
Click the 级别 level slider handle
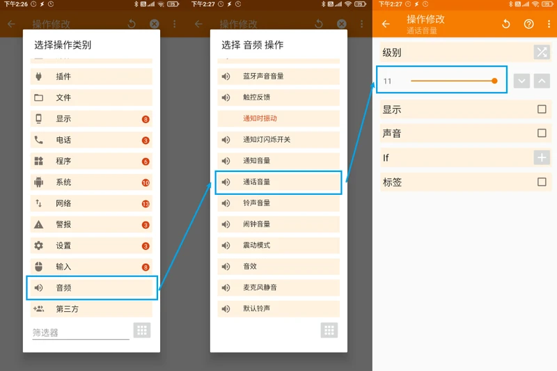coord(494,81)
